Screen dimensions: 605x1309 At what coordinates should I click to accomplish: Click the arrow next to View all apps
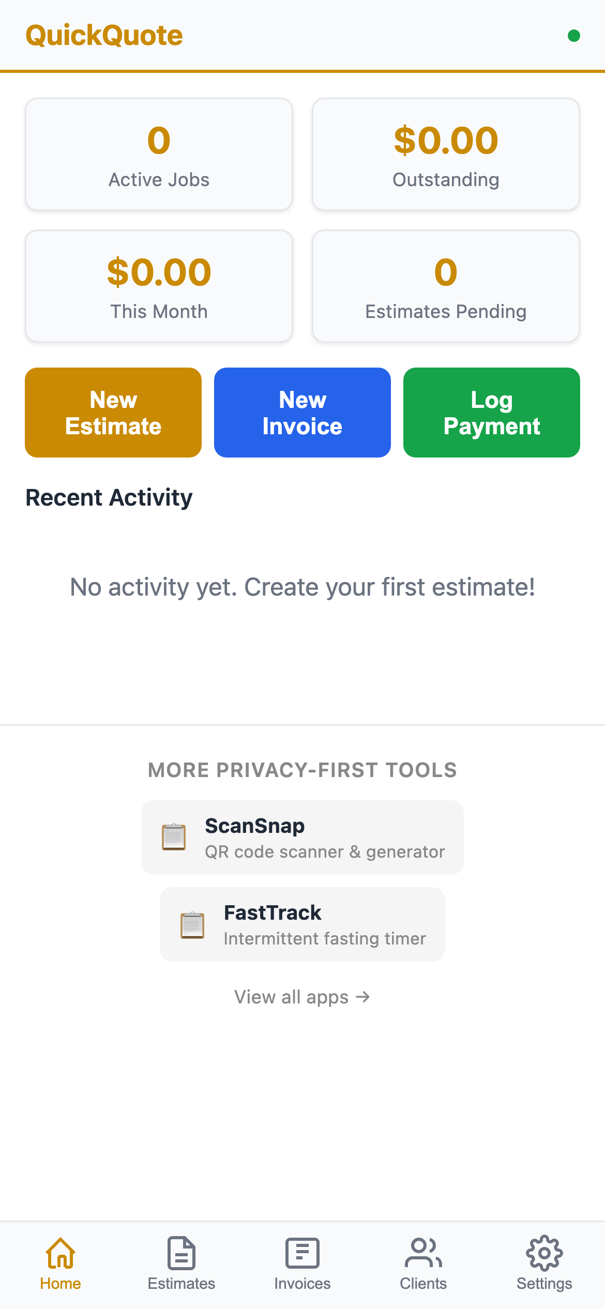[x=362, y=997]
